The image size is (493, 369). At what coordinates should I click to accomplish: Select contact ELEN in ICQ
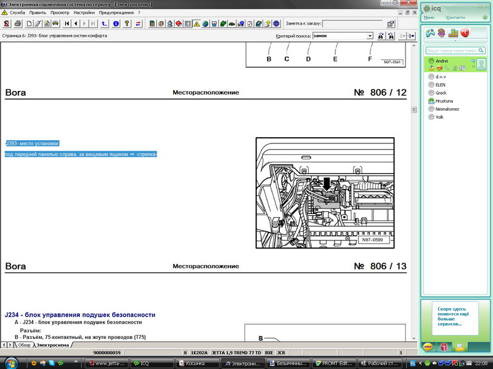(x=441, y=85)
